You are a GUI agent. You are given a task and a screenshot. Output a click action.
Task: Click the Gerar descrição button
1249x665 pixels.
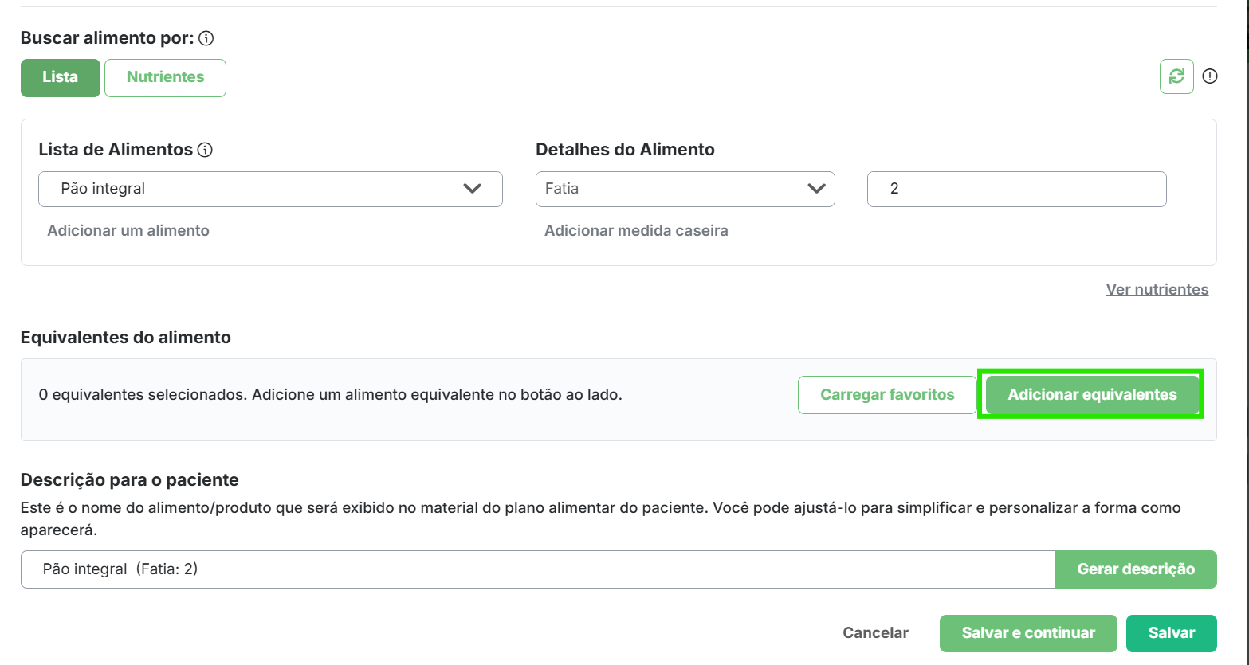point(1136,569)
